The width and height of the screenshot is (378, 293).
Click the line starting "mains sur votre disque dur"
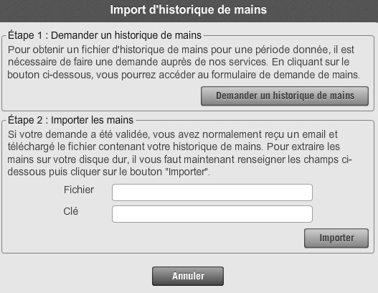click(179, 159)
